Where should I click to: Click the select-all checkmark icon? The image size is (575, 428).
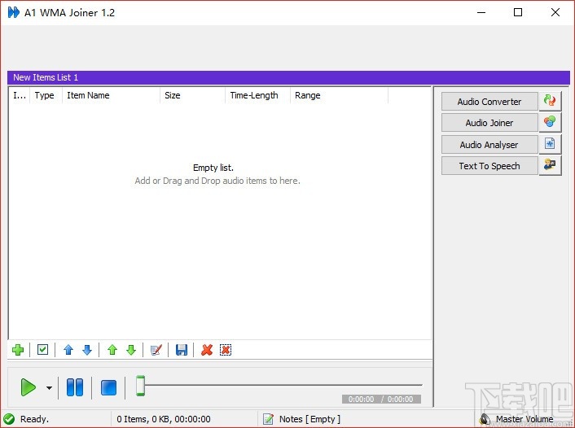(x=42, y=350)
